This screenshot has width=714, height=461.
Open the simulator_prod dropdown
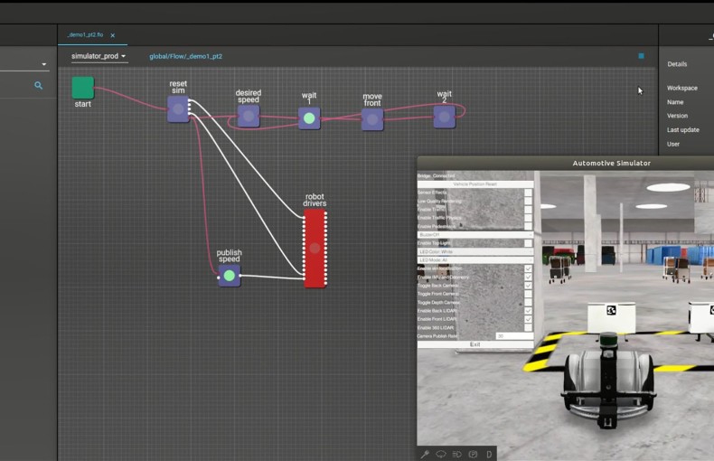click(x=99, y=56)
